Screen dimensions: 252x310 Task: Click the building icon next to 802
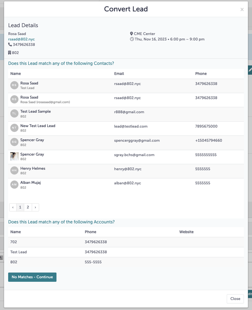(x=10, y=53)
